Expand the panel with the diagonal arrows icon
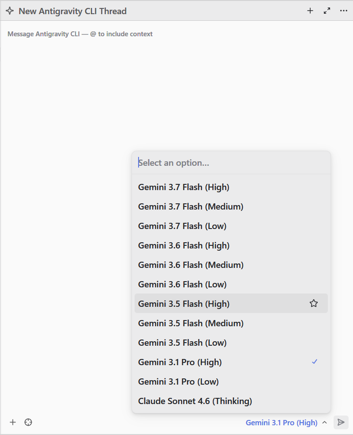Viewport: 353px width, 435px height. click(x=327, y=11)
